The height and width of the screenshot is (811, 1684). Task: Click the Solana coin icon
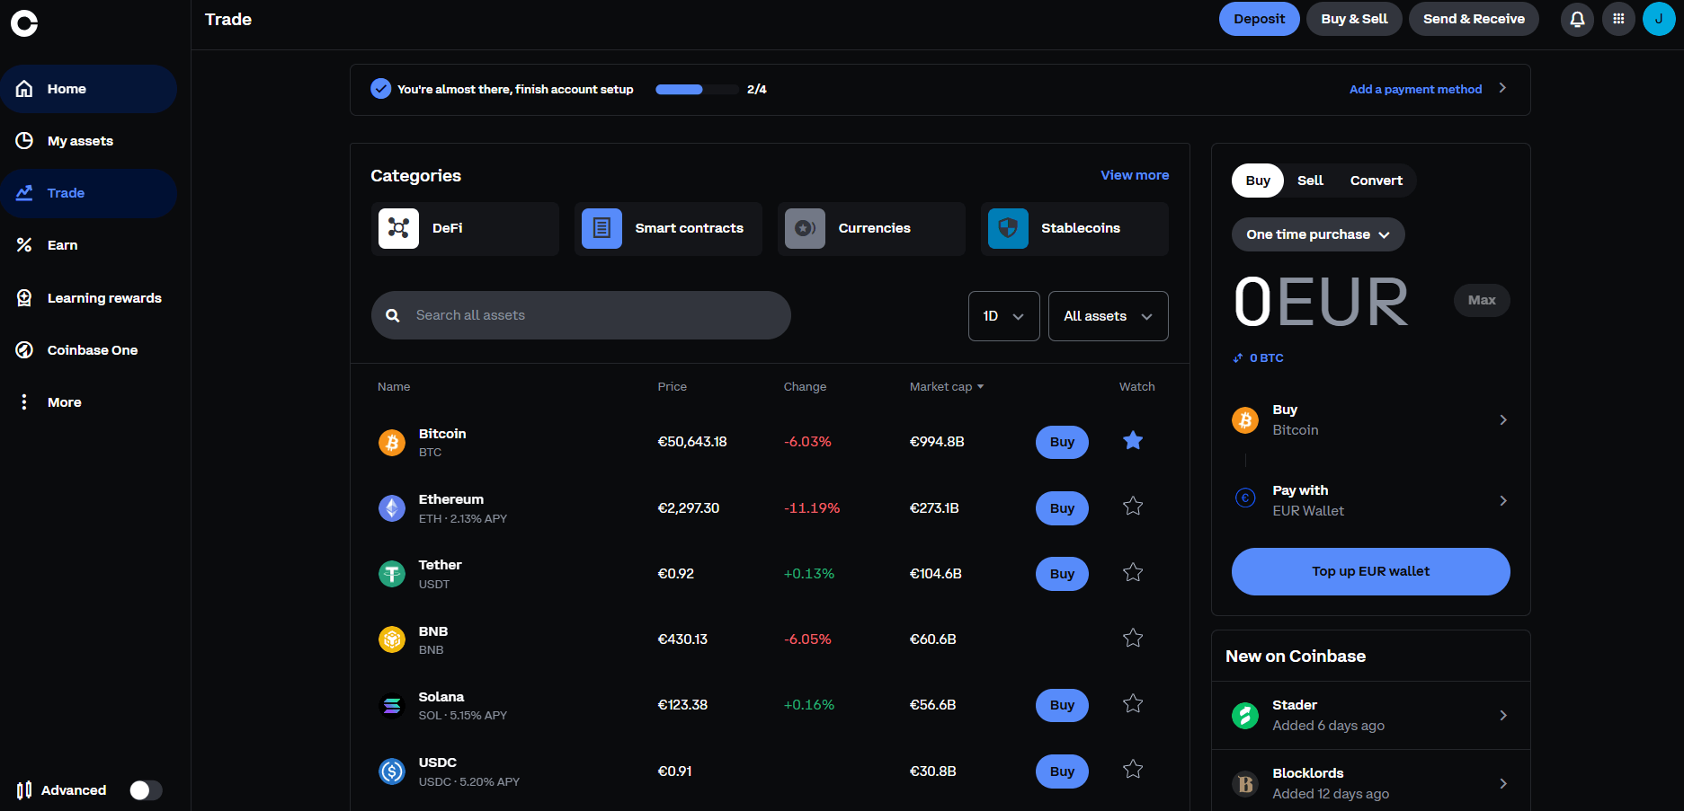[x=392, y=706]
